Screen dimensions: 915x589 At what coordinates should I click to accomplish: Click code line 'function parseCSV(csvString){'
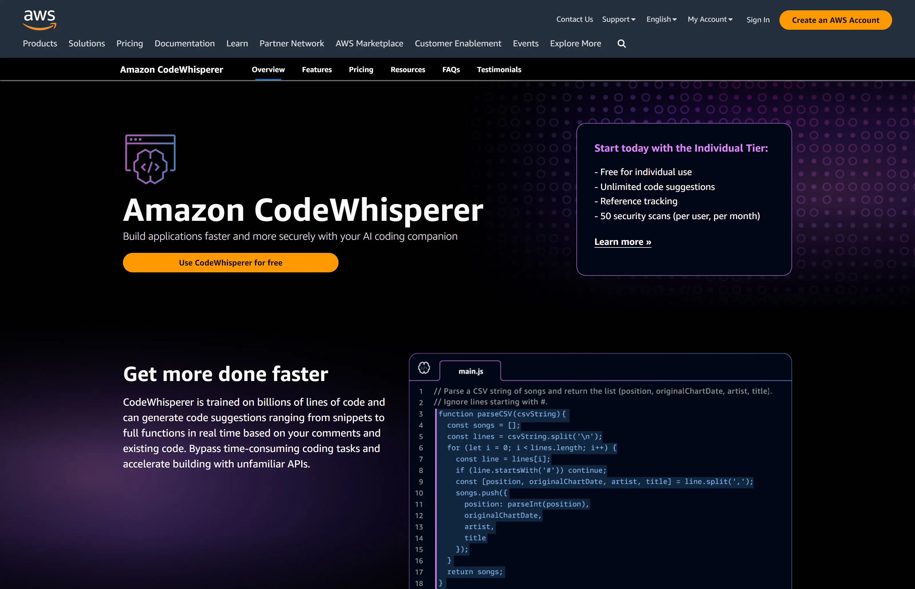coord(502,414)
